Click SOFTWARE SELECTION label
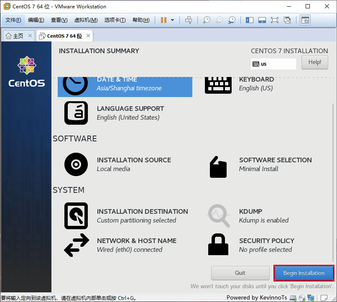 (x=275, y=160)
